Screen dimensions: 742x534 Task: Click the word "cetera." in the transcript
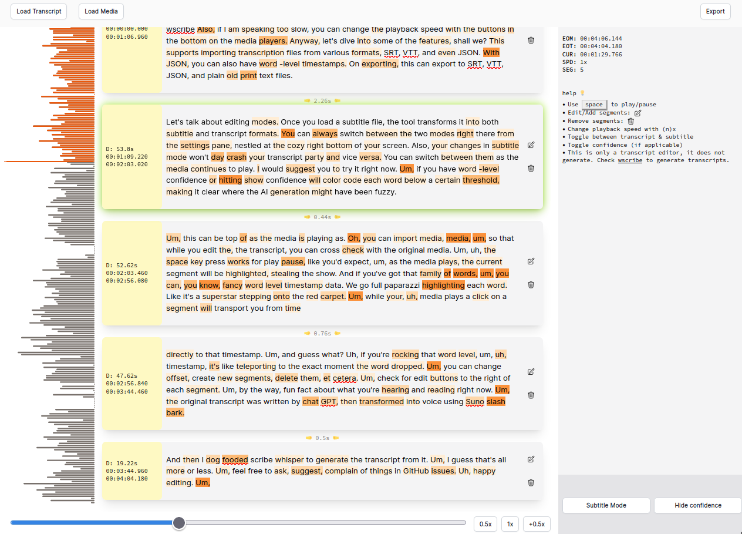[x=345, y=378]
